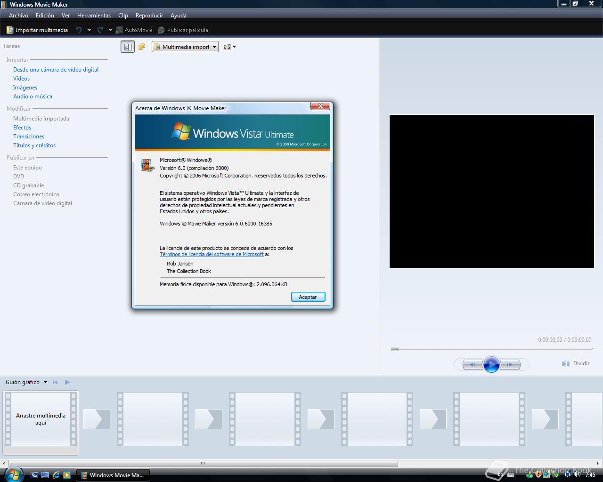Open the Efectos task link
603x482 pixels.
(x=22, y=127)
